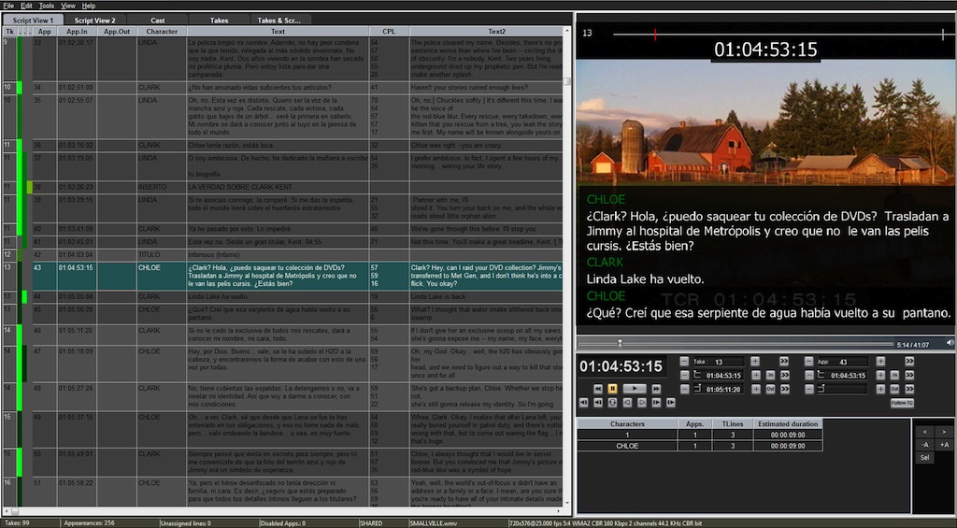Viewport: 957px width, 528px height.
Task: Increase the App number 43 with plus
Action: click(880, 362)
